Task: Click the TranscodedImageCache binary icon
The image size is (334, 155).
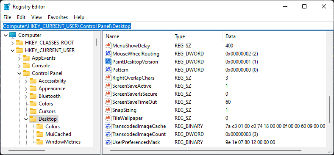Action: click(x=108, y=126)
